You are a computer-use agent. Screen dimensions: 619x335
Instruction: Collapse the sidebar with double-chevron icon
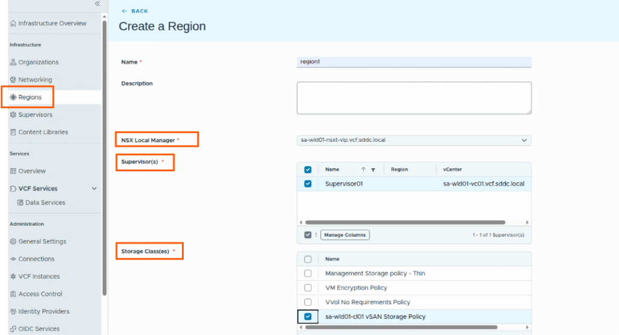click(97, 4)
